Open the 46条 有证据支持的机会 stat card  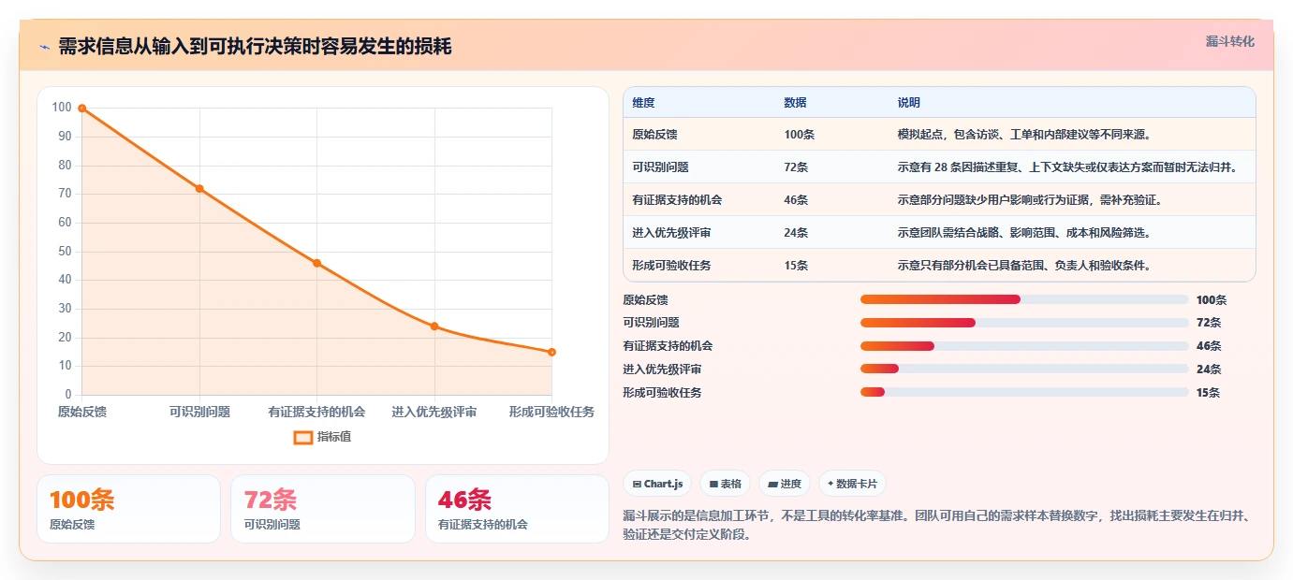[517, 509]
